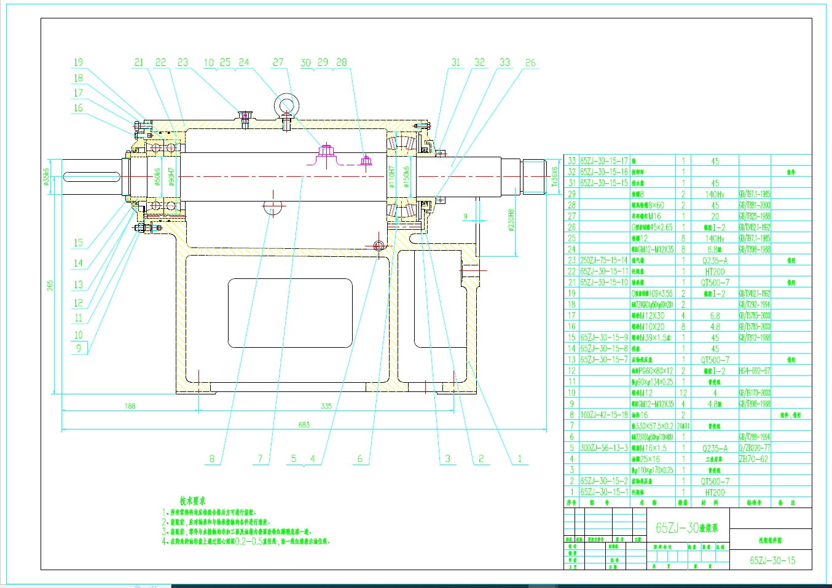Click the GB/T292-1994 standard cell

[755, 304]
